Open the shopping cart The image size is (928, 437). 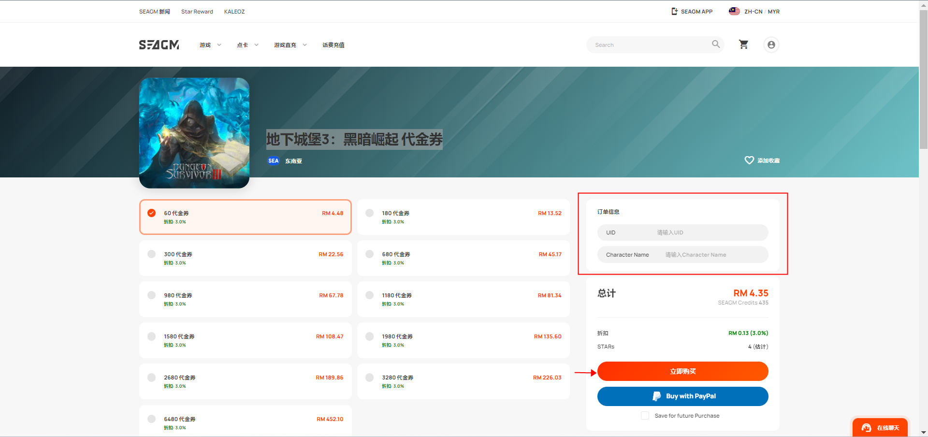(744, 44)
